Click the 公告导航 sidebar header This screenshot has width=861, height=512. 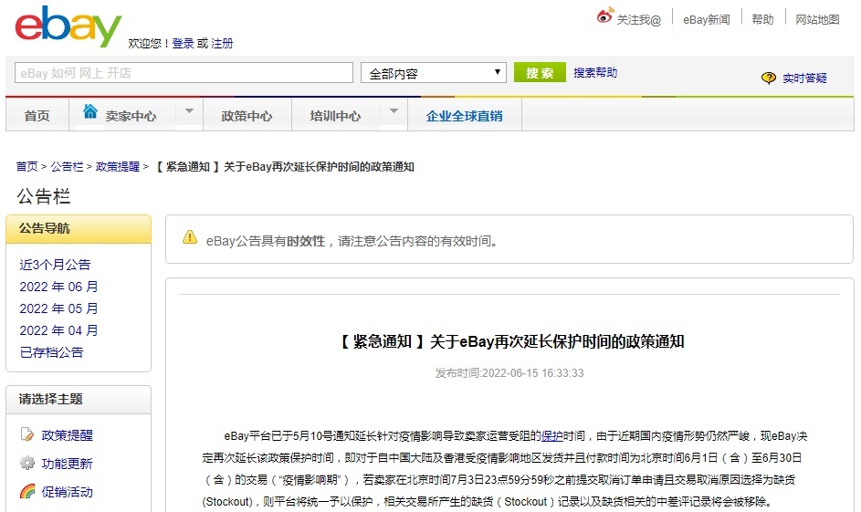point(79,229)
